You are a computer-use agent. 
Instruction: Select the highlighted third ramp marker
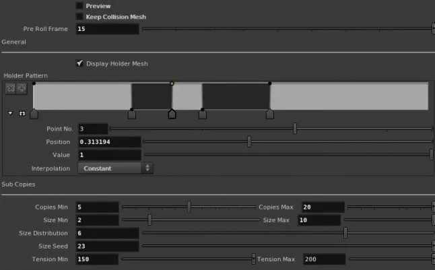(x=172, y=114)
